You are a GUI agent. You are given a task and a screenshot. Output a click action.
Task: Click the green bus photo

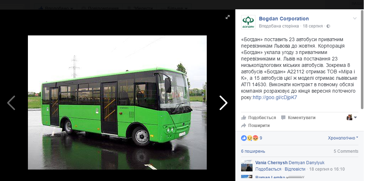pos(117,102)
